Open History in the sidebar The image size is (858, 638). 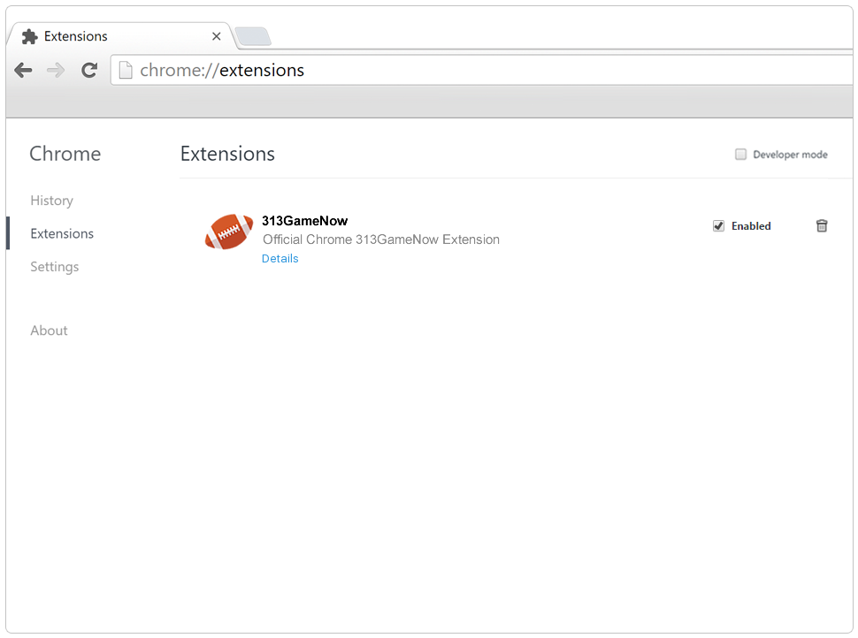pos(51,201)
